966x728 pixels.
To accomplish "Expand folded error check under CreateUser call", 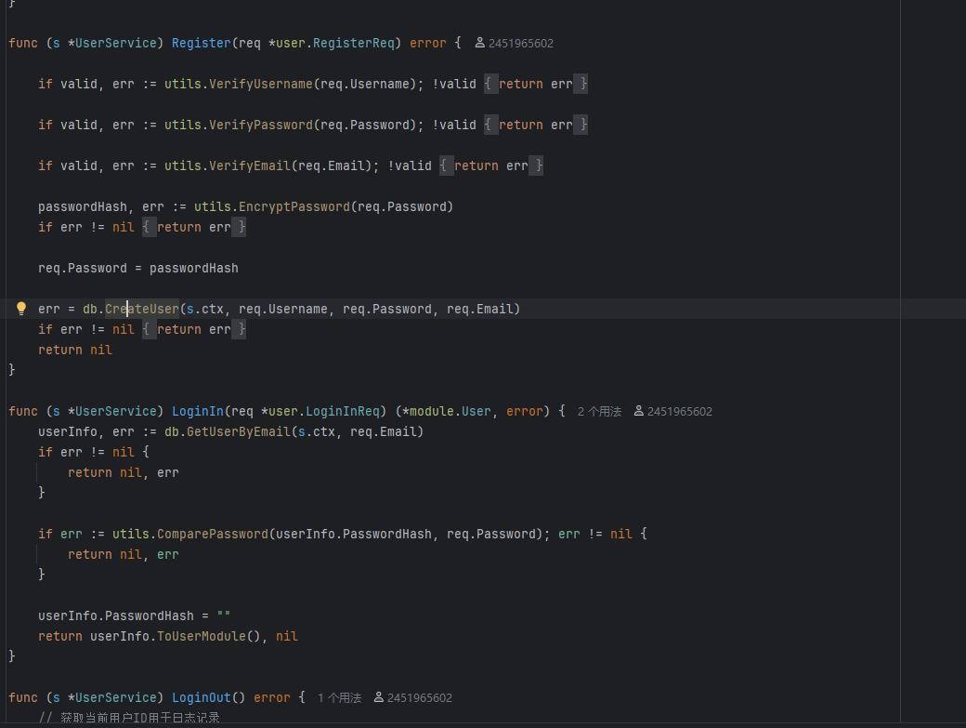I will click(x=194, y=330).
